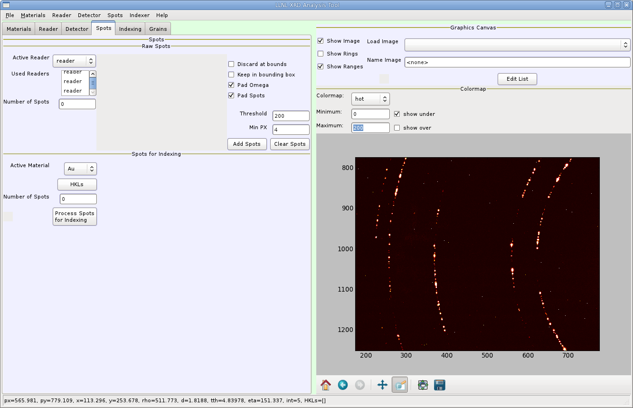The width and height of the screenshot is (633, 408).
Task: Switch to the Indexing tab
Action: tap(130, 29)
